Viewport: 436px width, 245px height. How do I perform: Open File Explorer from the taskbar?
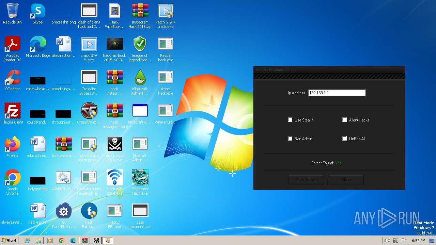38,241
